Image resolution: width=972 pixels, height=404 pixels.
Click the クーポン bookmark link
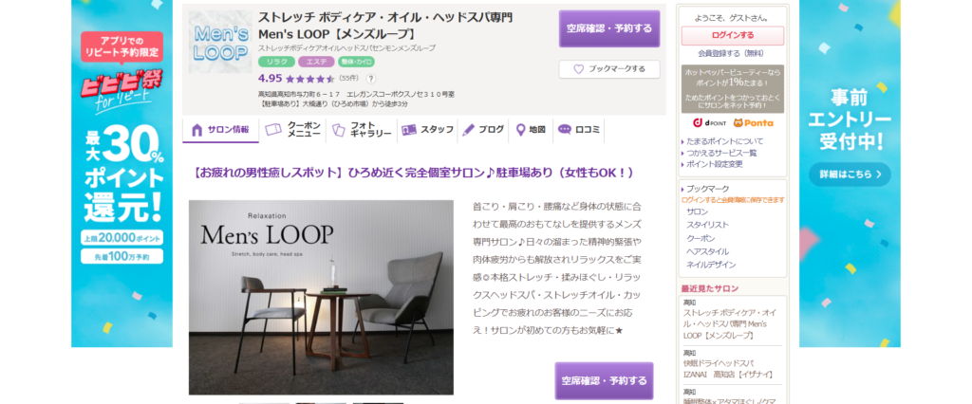(701, 239)
